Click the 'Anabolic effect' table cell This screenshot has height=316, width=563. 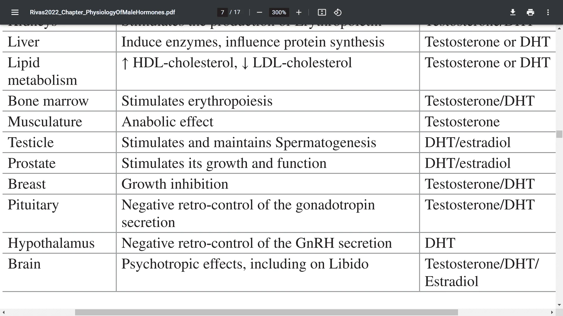[268, 122]
